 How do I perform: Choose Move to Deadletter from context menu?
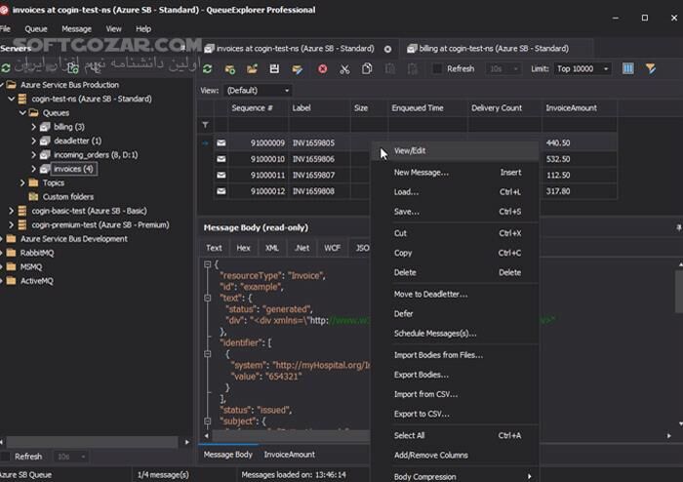click(x=430, y=294)
